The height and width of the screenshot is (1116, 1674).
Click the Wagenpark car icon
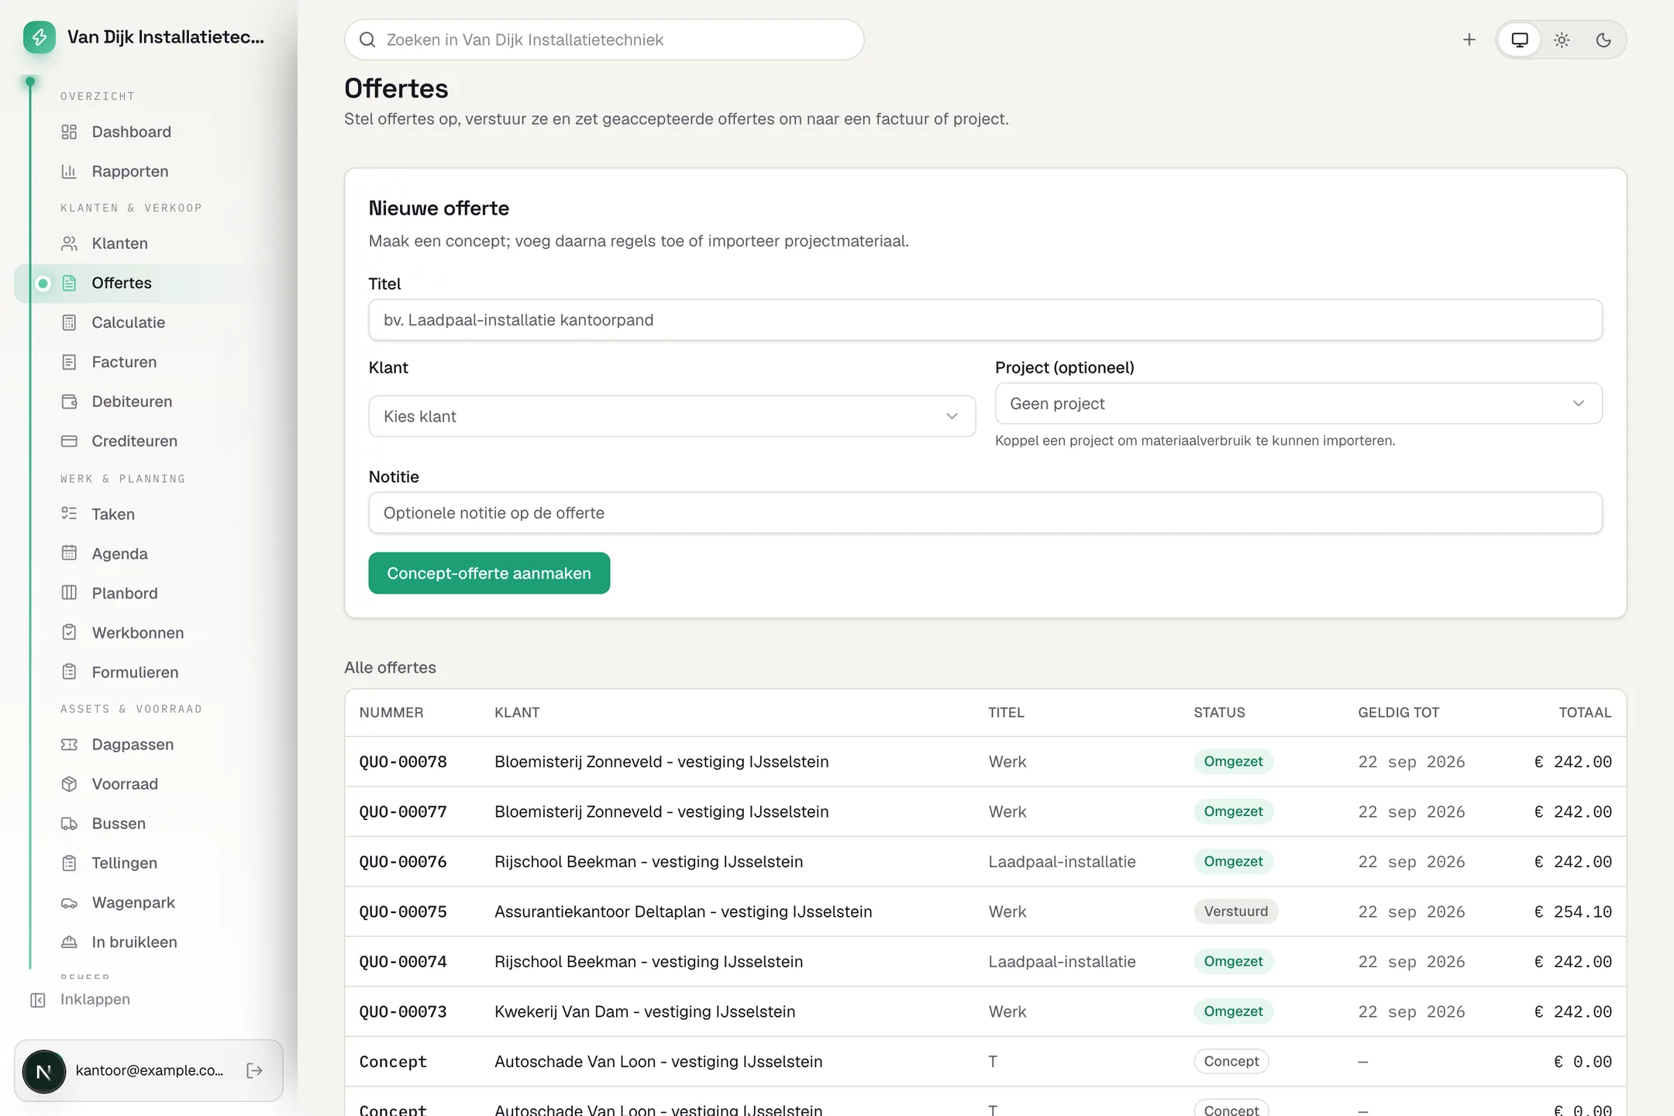point(69,902)
